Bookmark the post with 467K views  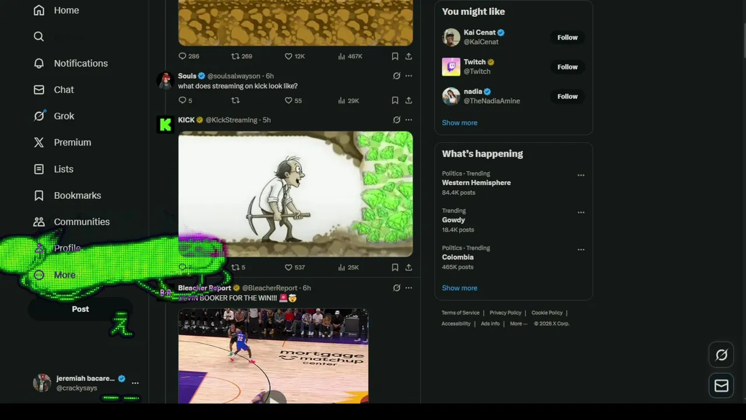(395, 56)
